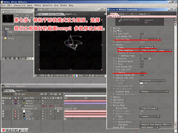Viewport: 178px width, 133px height.
Task: Click the RGB channel display icon in viewer
Action: (x=75, y=76)
